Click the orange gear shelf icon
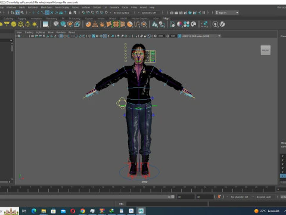Image resolution: width=286 pixels, height=215 pixels. pos(144,24)
